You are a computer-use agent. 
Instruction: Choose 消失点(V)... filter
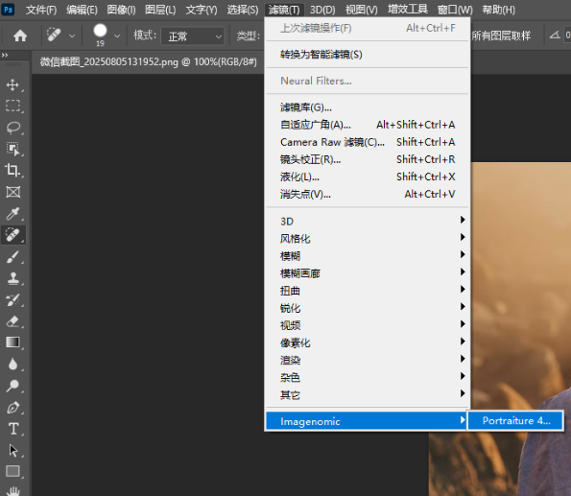point(368,194)
